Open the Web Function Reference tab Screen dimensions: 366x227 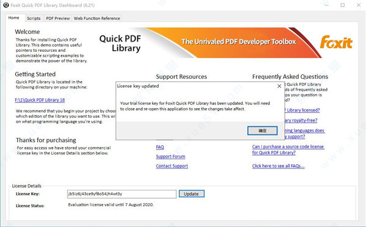point(97,18)
